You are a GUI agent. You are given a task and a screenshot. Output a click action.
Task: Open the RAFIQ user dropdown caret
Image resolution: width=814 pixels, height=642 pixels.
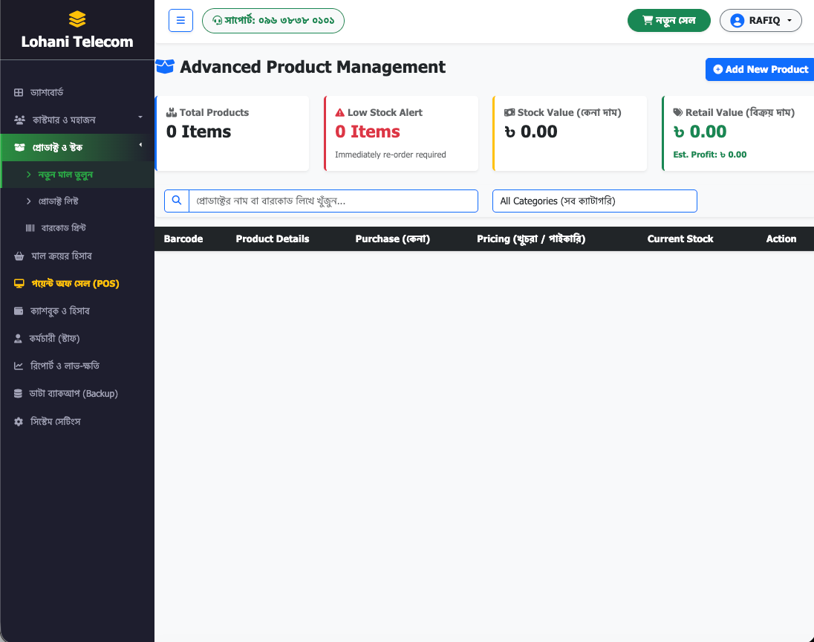pos(789,20)
